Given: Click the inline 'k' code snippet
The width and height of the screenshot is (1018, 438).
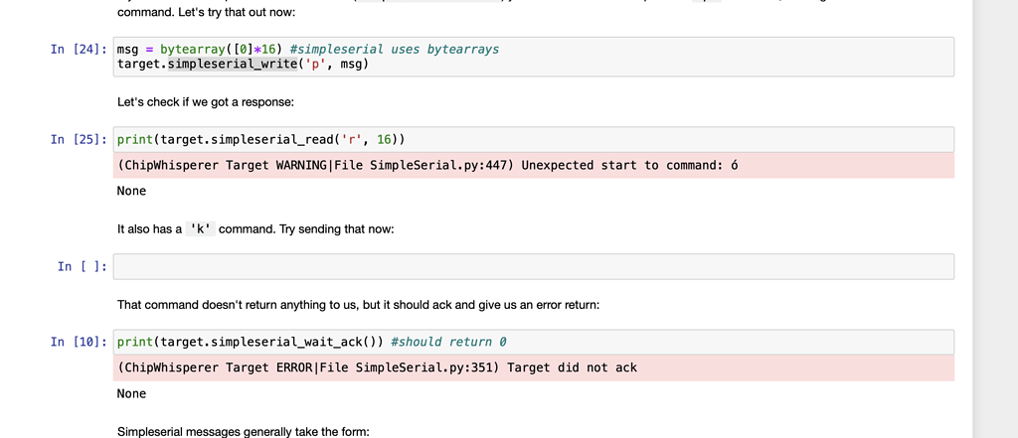Looking at the screenshot, I should click(200, 229).
